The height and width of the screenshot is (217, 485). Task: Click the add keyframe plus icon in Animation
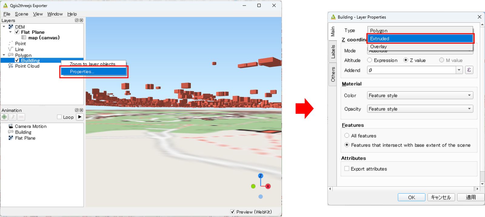[x=4, y=117]
